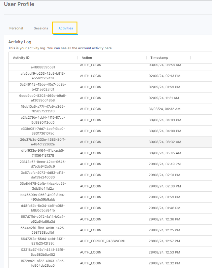The image size is (212, 268).
Task: Click the Timestamp column header
Action: click(x=159, y=58)
